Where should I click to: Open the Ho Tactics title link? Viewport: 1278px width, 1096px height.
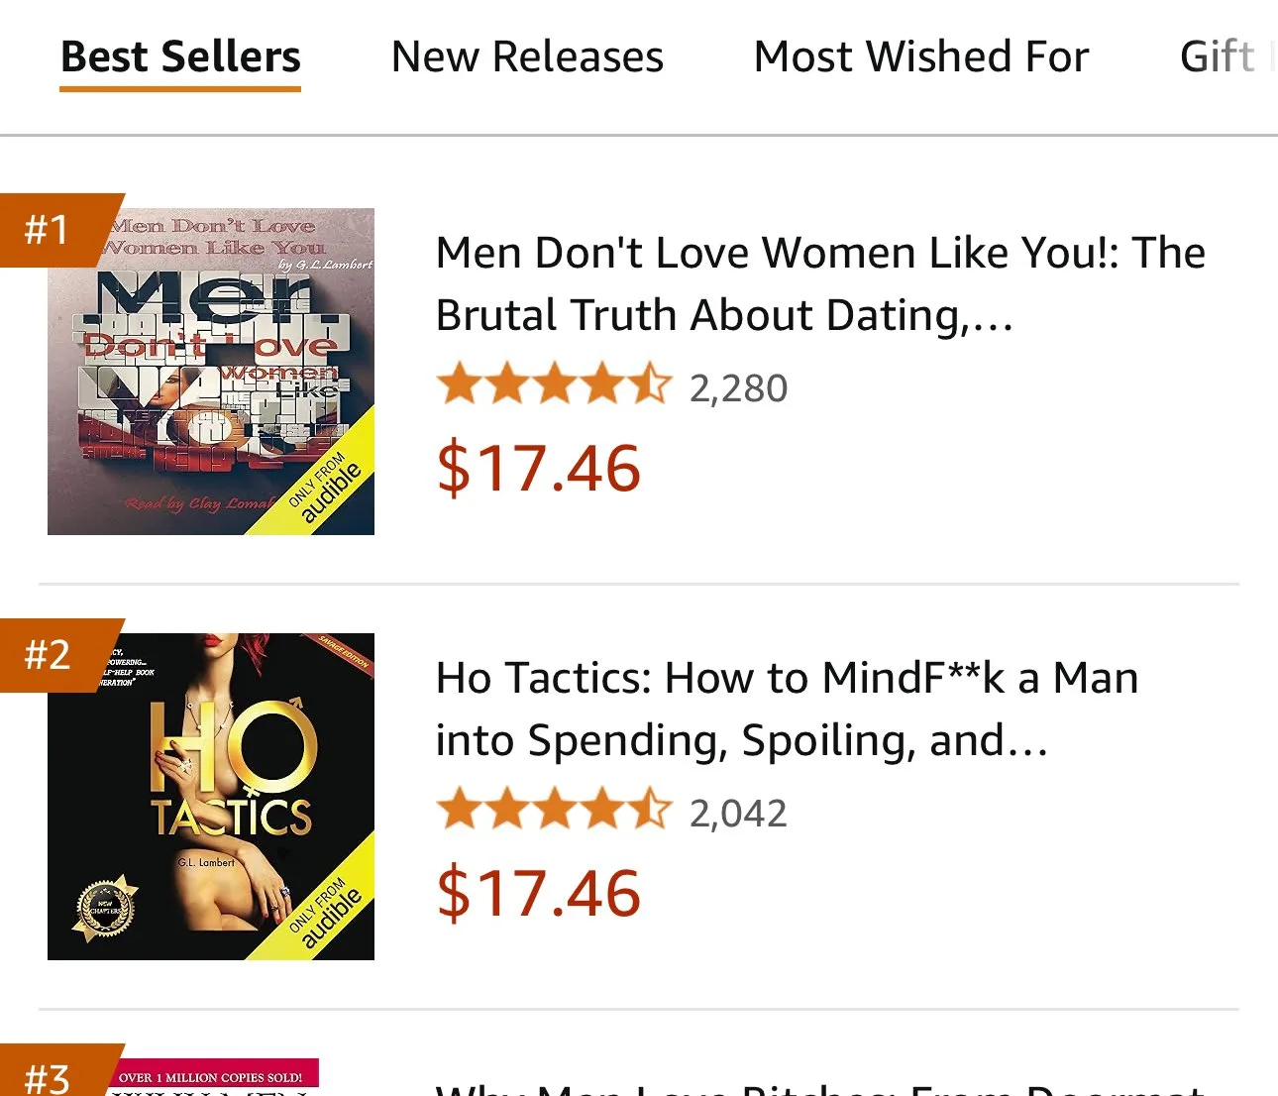tap(788, 709)
